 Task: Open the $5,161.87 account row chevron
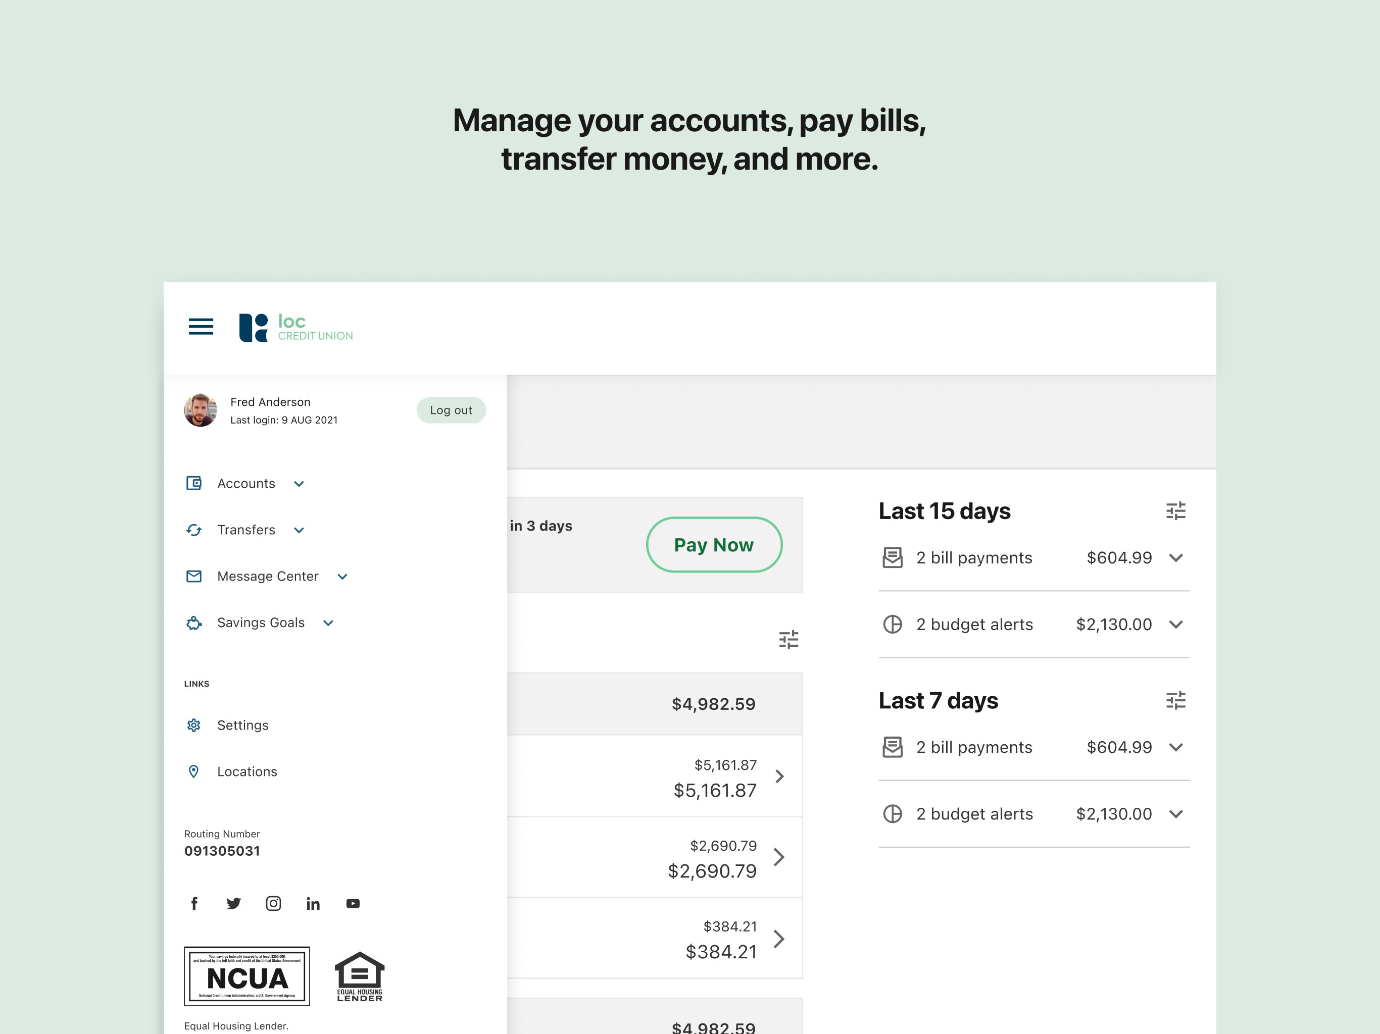click(x=779, y=777)
